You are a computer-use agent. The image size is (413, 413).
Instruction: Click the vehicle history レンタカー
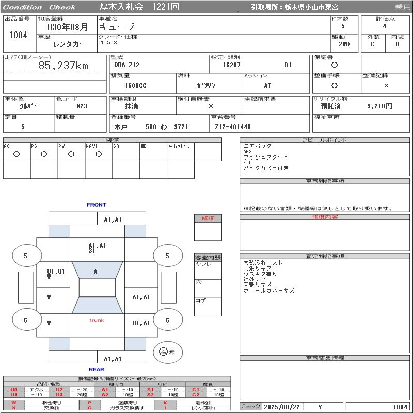click(70, 44)
